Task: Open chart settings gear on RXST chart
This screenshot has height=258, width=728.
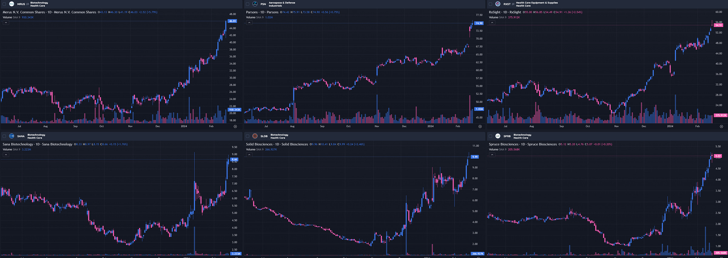Action: click(721, 127)
